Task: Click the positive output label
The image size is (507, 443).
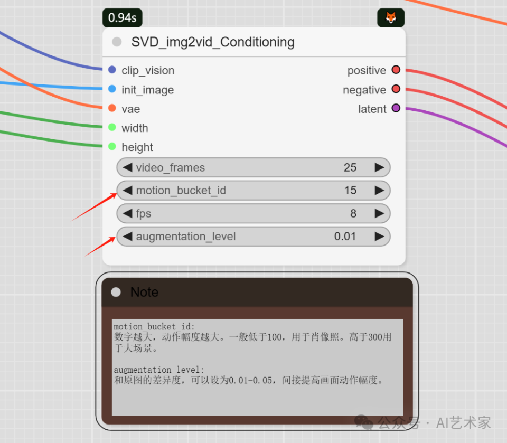Action: (367, 71)
